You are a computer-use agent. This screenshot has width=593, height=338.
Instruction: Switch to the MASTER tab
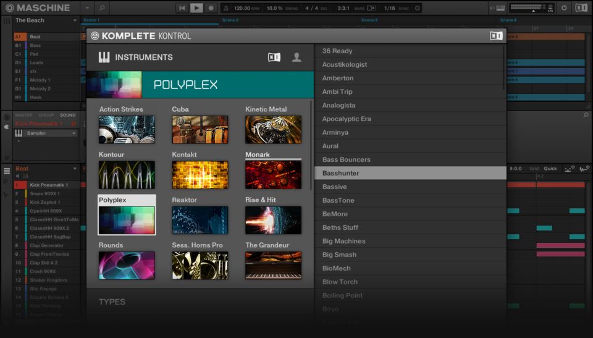23,115
